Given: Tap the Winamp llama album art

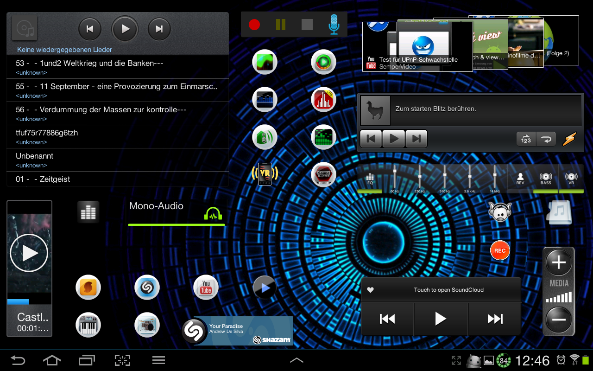Looking at the screenshot, I should coord(375,110).
